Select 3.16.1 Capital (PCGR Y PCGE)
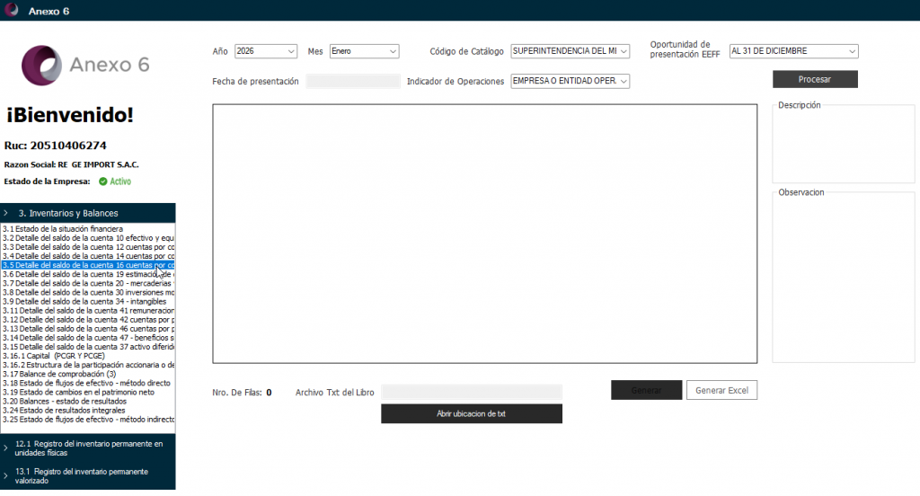 click(88, 356)
